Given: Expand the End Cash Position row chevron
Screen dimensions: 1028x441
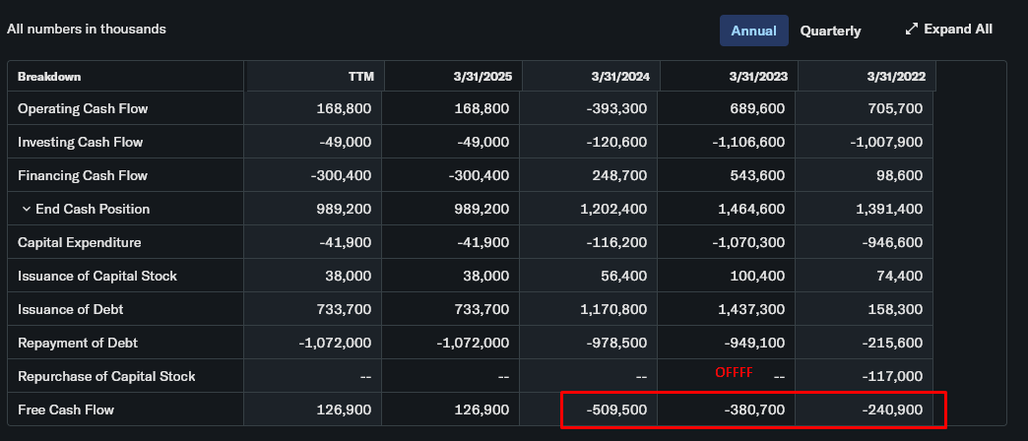Looking at the screenshot, I should click(x=27, y=209).
